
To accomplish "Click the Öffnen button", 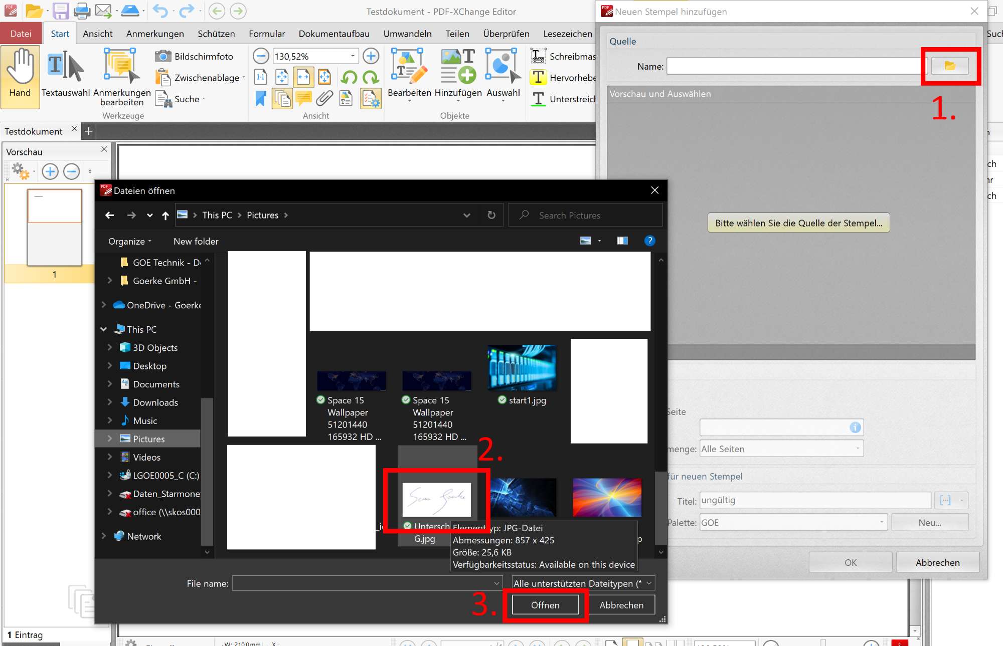I will click(545, 605).
